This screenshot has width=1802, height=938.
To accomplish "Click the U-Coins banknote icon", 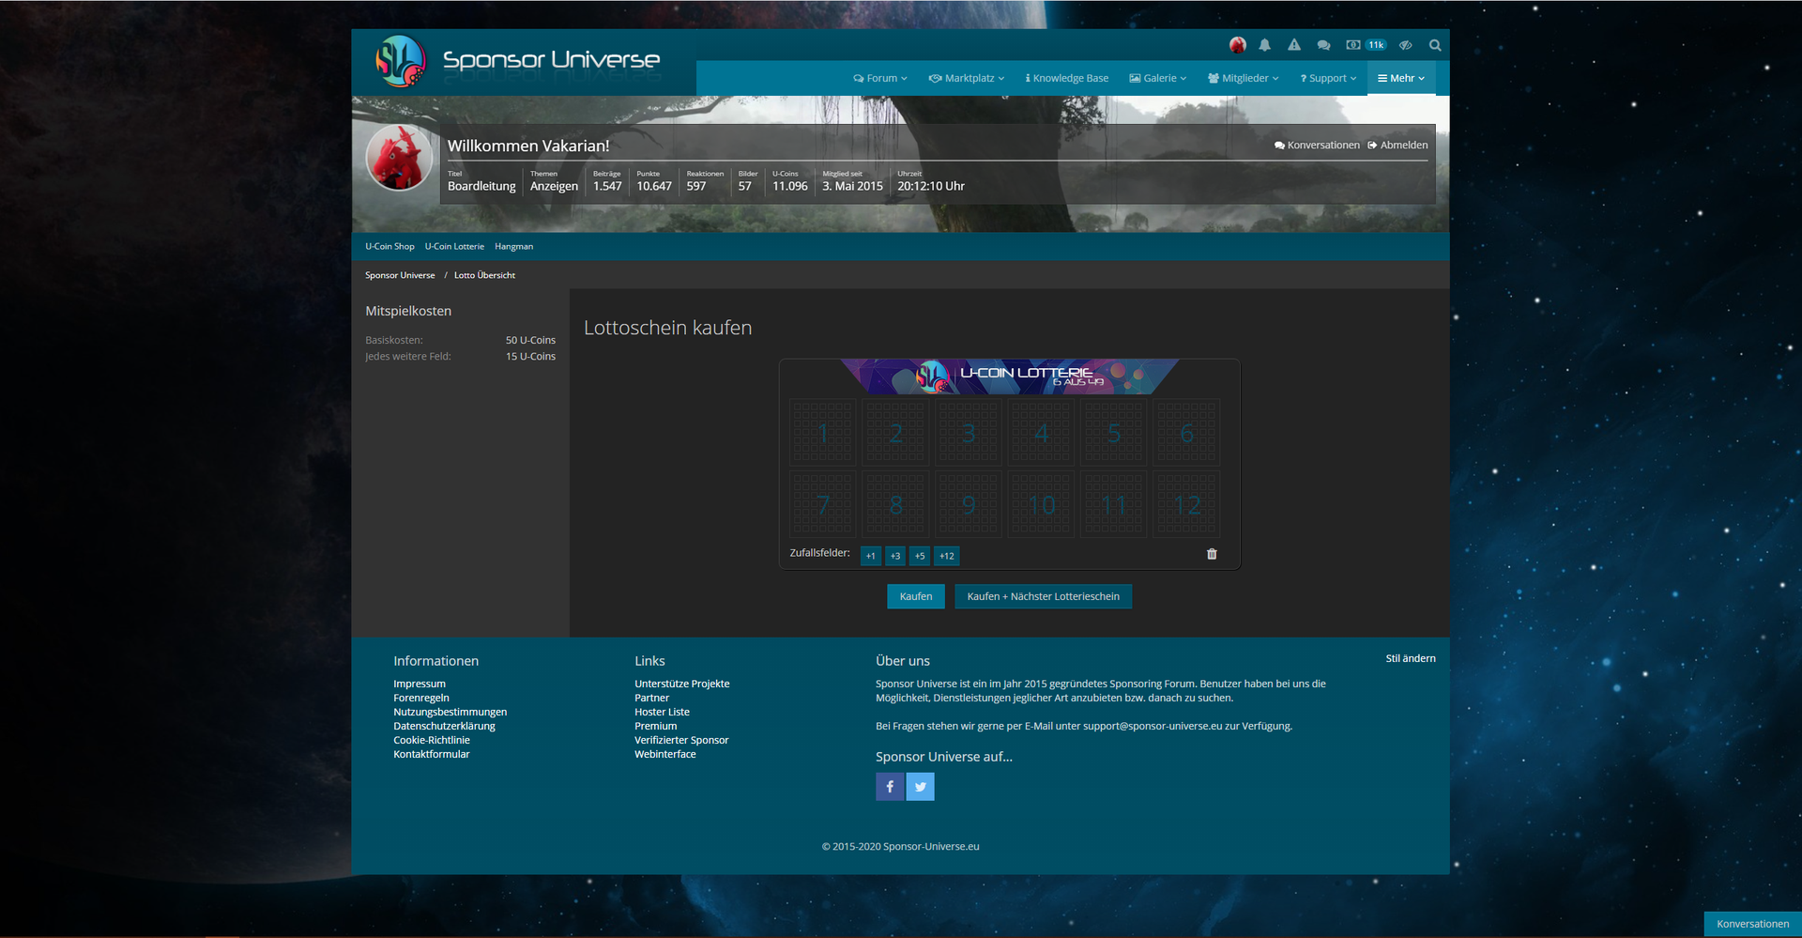I will [1353, 45].
